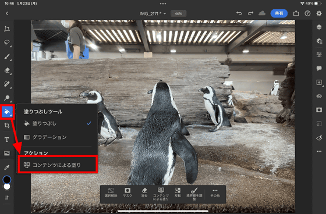Click 境界線を調整 refine edge in bottom bar
The image size is (326, 214).
[194, 194]
